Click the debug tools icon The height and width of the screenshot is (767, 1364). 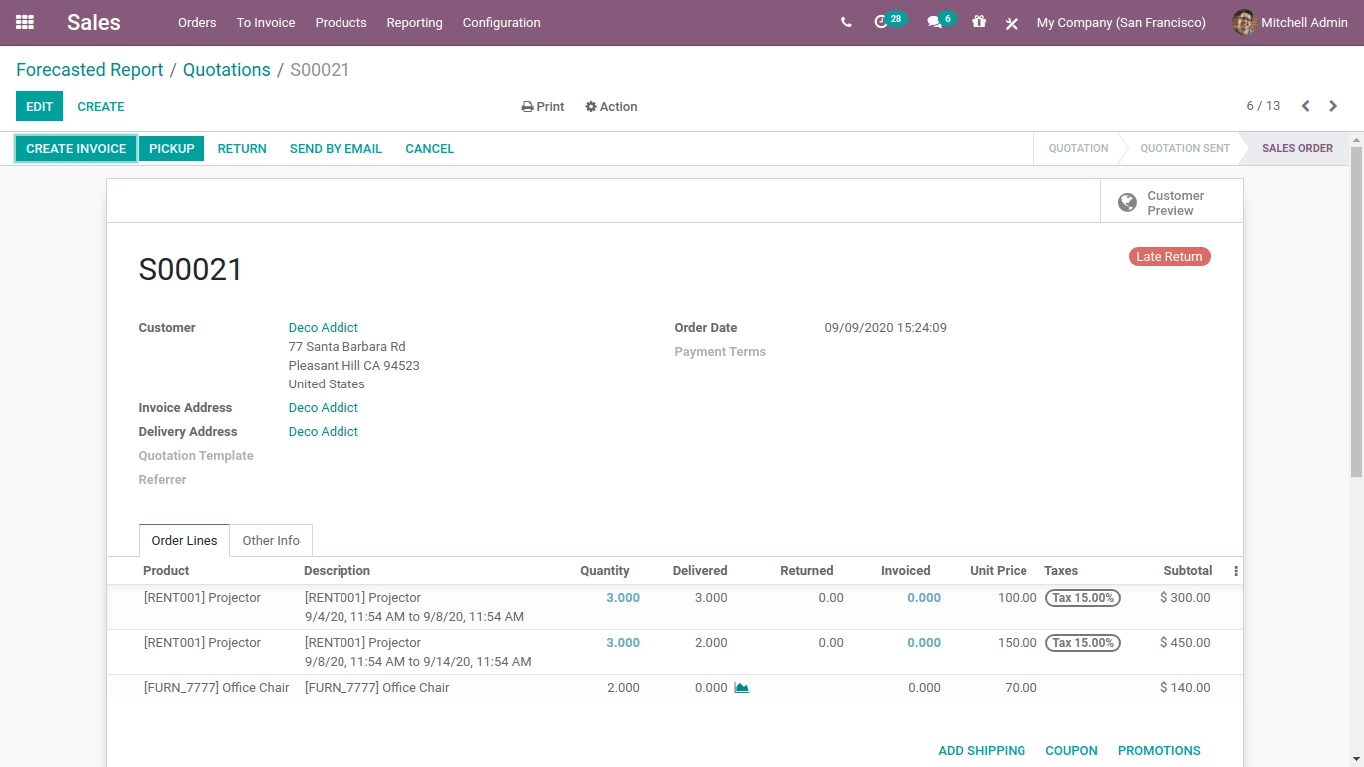coord(1012,23)
